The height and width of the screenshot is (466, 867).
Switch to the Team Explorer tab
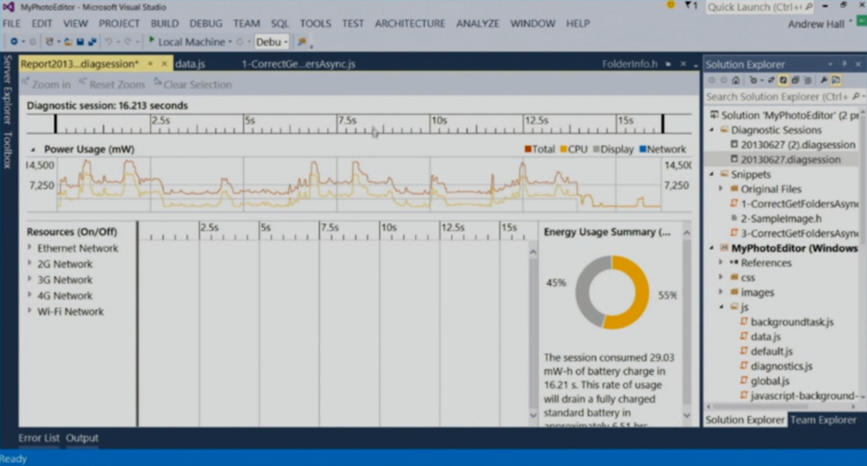coord(823,419)
